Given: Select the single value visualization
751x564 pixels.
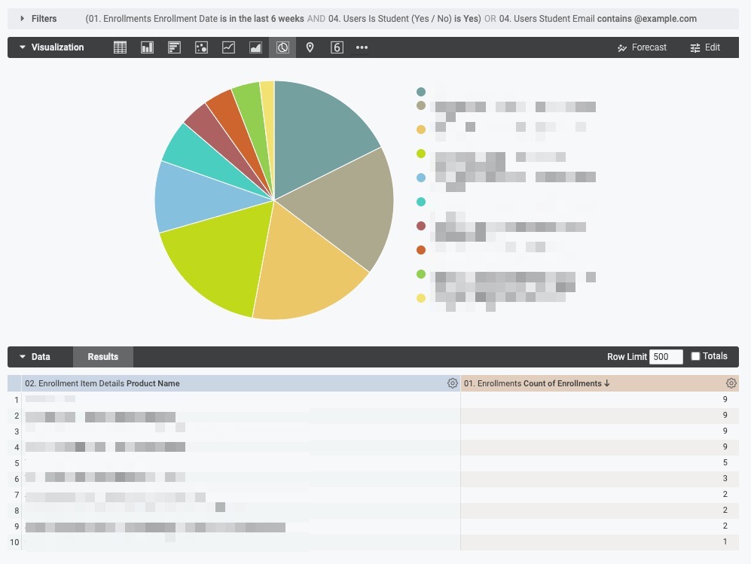Looking at the screenshot, I should pyautogui.click(x=337, y=47).
